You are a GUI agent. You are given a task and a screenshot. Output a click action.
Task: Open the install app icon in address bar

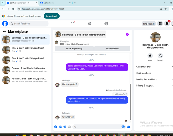[161, 9]
